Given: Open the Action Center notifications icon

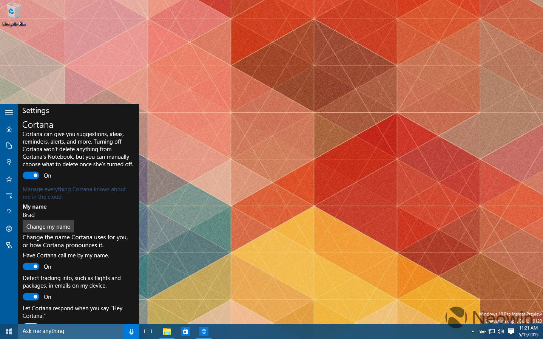Looking at the screenshot, I should pyautogui.click(x=511, y=331).
